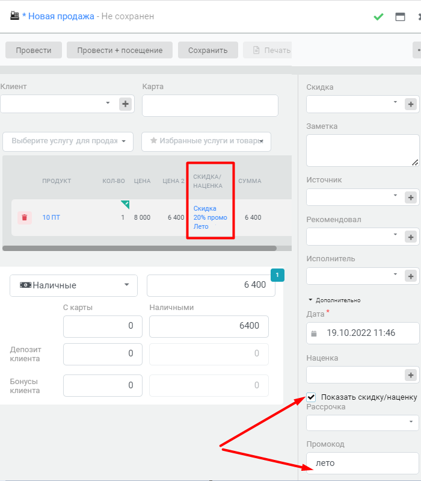Click the horizontal scrollbar under the product table
Viewport: 421px width, 481px height.
140,248
